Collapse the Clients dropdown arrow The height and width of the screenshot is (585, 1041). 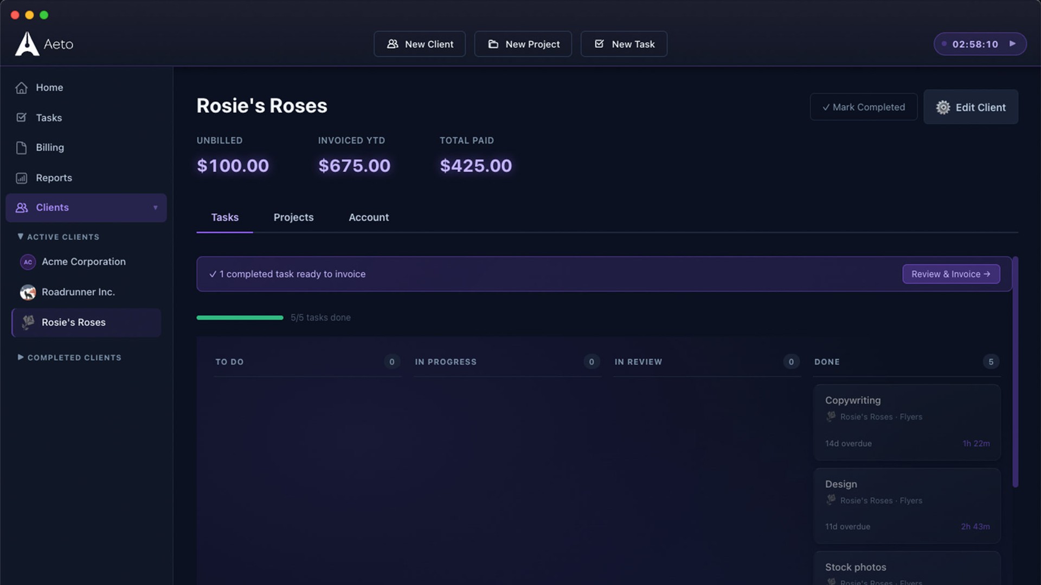[155, 207]
